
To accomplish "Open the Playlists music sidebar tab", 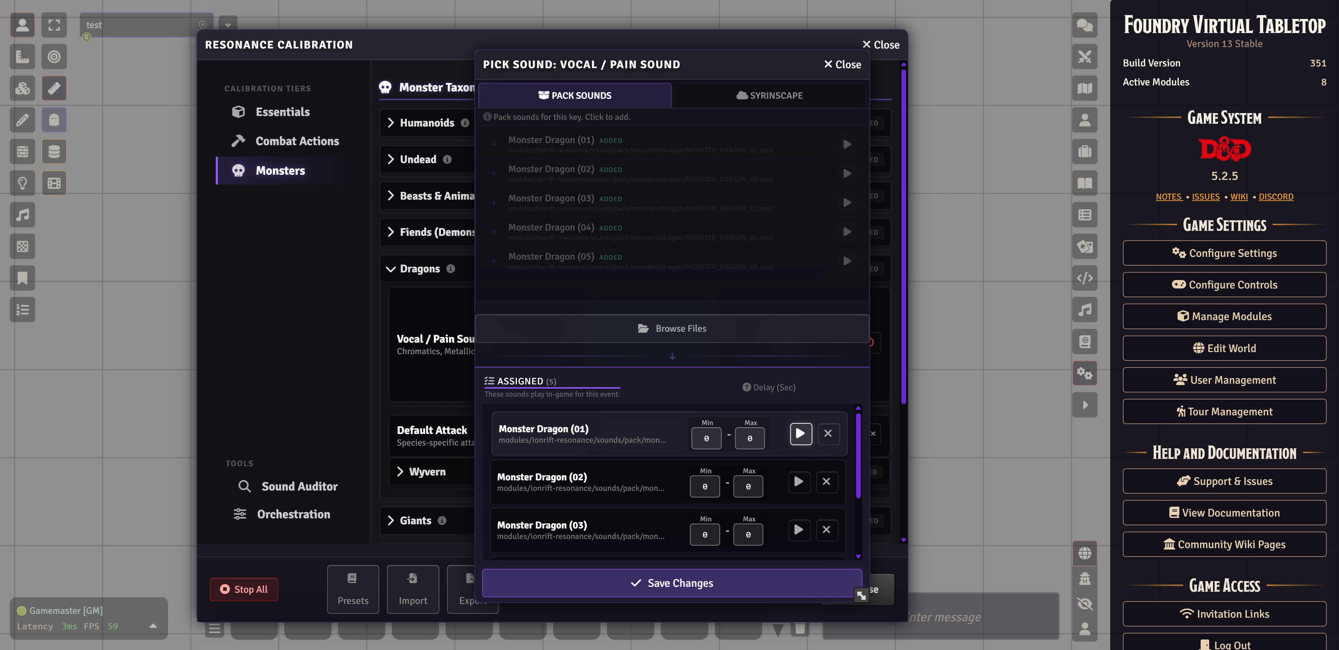I will point(1085,310).
